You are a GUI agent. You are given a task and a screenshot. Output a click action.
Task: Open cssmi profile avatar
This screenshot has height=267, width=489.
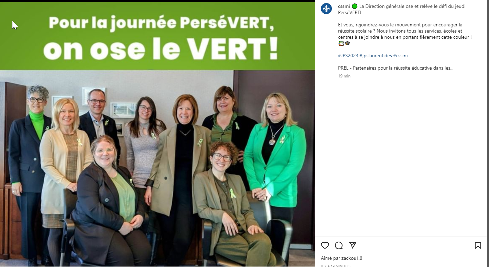tap(326, 9)
